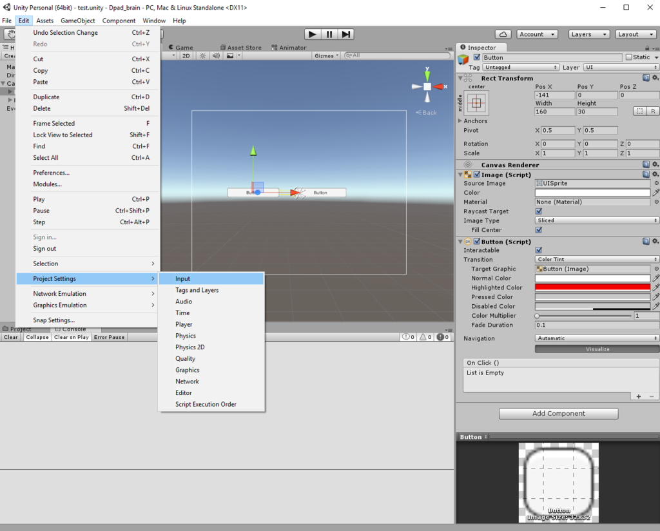
Task: Open the Gizmos dropdown
Action: pyautogui.click(x=326, y=55)
